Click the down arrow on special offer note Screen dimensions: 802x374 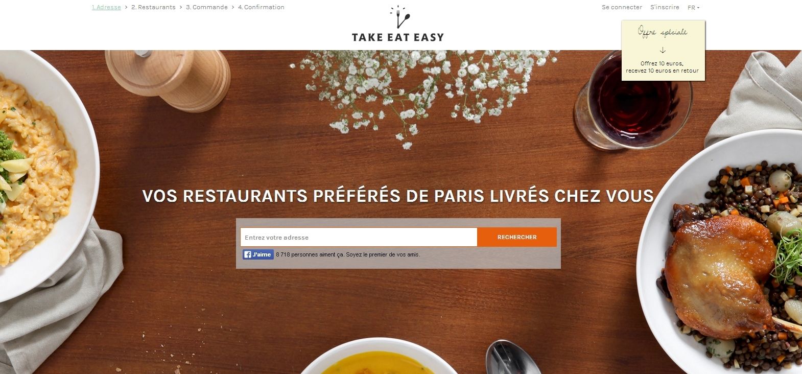[x=663, y=50]
